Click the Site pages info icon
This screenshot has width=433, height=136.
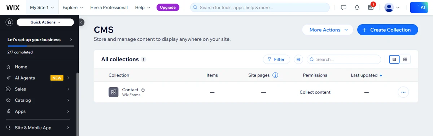275,75
